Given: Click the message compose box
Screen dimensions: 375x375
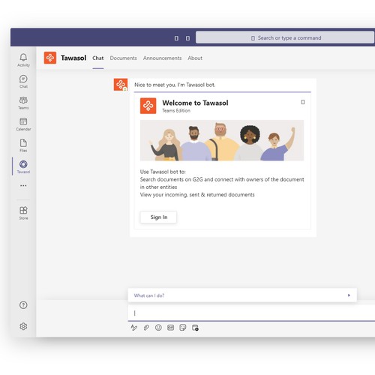Looking at the screenshot, I should (x=251, y=313).
